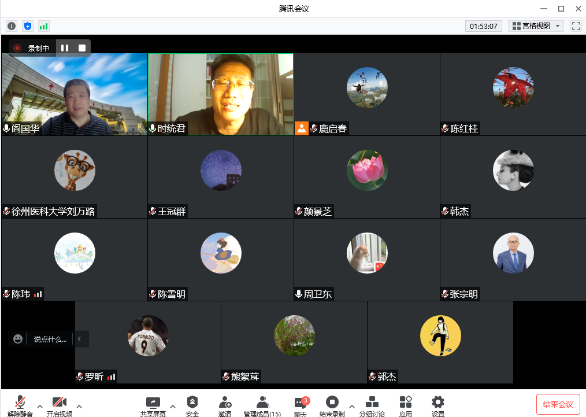Expand the video options arrow beside 开启视频
Image resolution: width=586 pixels, height=417 pixels.
pyautogui.click(x=79, y=405)
